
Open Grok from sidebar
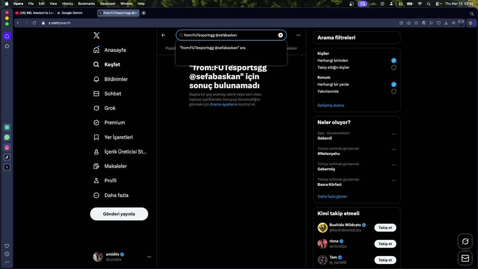[105, 108]
